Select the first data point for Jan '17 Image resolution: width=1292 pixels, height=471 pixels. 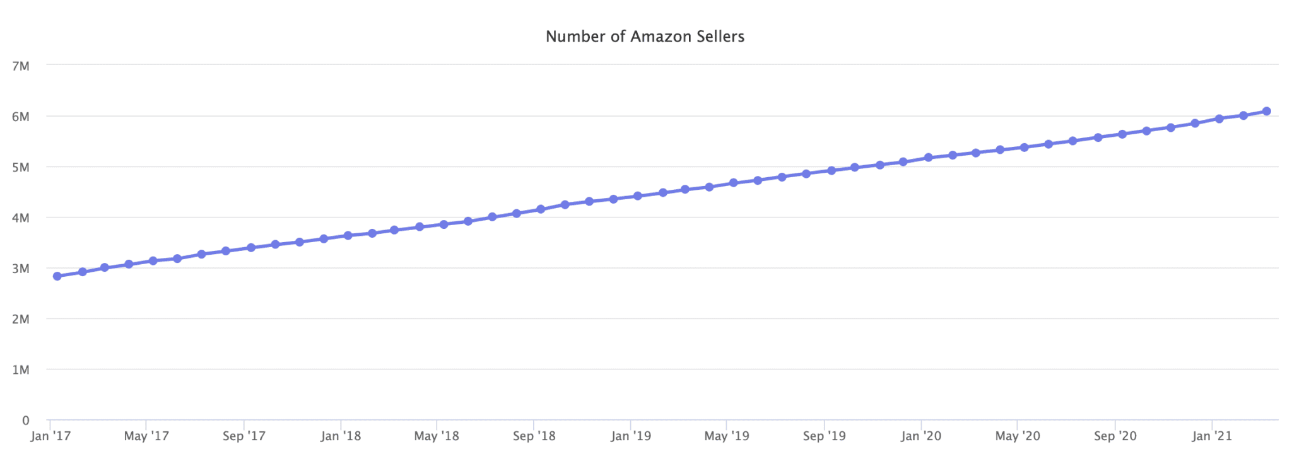(57, 276)
